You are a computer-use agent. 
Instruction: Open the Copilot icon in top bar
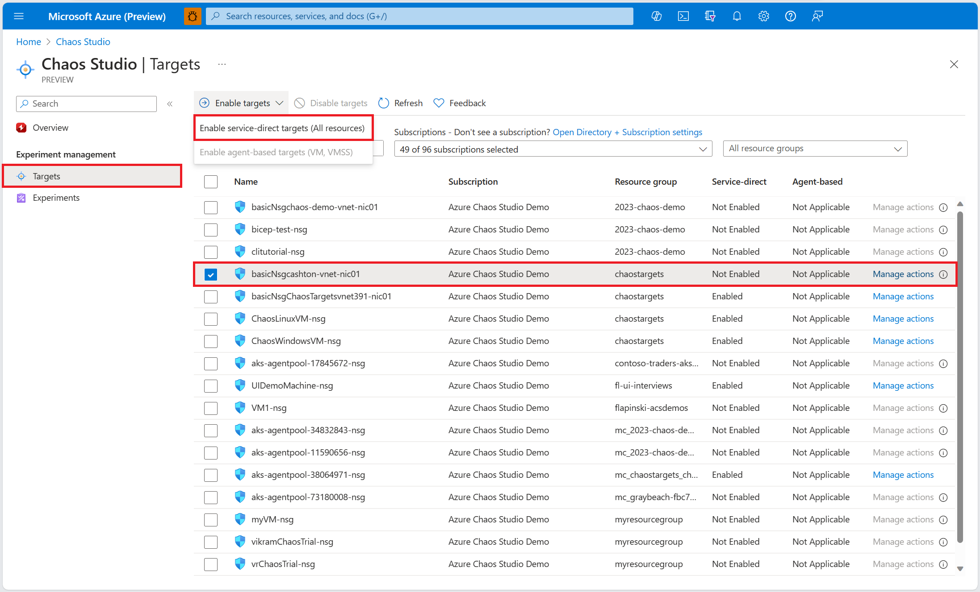[x=656, y=17]
